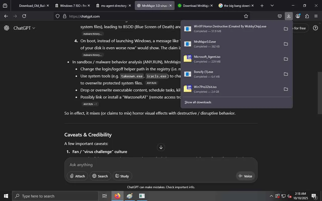
Task: Open Windows Start menu
Action: coord(6,196)
